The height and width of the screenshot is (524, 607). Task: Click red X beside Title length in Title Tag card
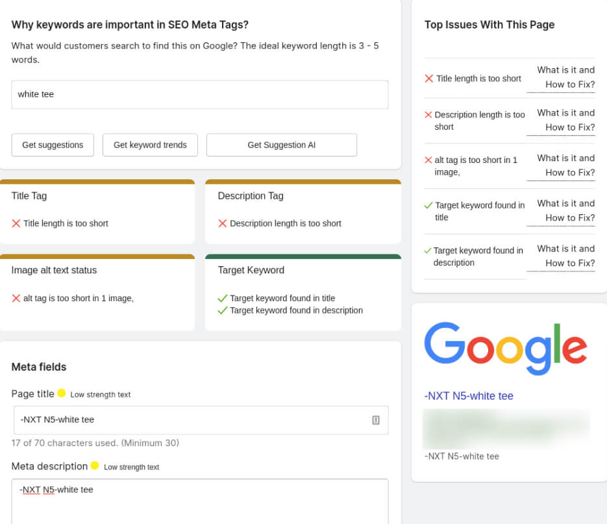[x=16, y=223]
